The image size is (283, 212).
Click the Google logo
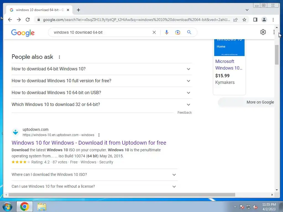coord(23,33)
